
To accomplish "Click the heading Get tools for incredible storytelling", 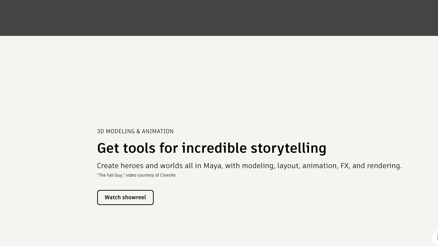I will tap(212, 148).
